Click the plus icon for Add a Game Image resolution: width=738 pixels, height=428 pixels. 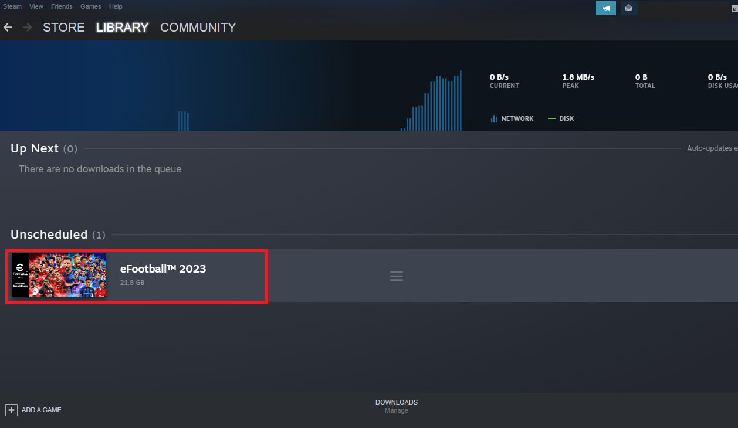click(x=11, y=410)
